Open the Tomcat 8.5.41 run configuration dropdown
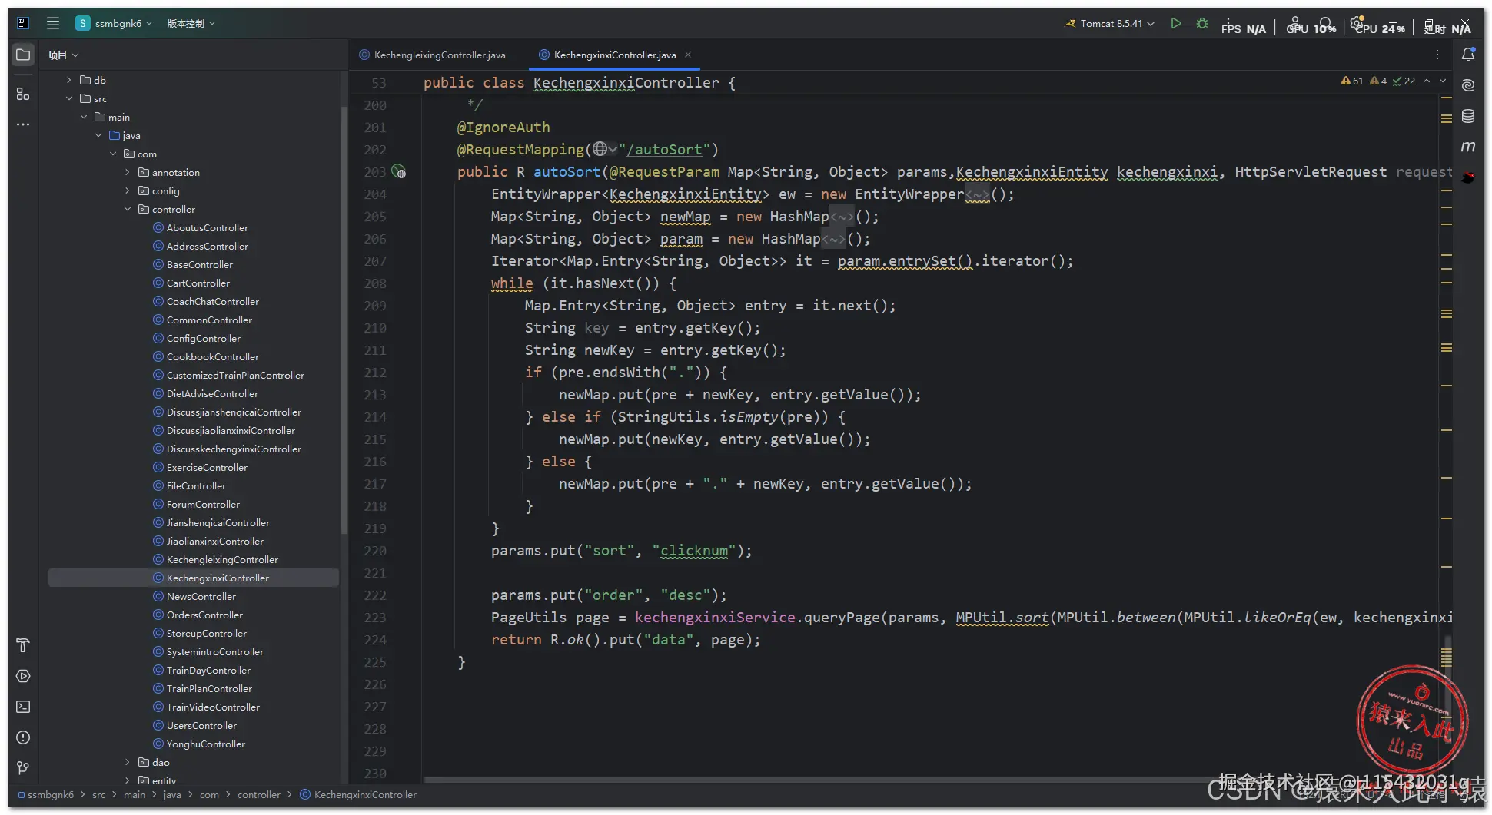1492x815 pixels. click(x=1110, y=23)
